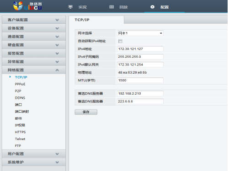Click the IPv4子网掩码 field 255.255.255.0

point(140,57)
